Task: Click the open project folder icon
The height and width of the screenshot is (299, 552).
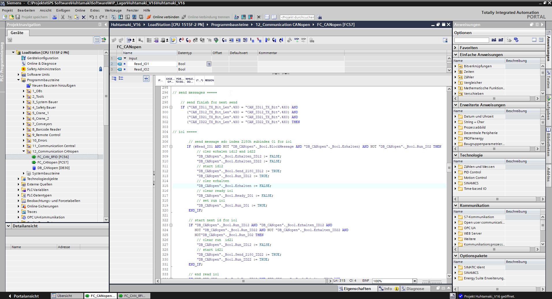Action: coord(11,17)
